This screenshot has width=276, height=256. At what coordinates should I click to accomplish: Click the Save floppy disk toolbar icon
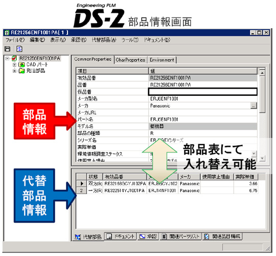7,49
